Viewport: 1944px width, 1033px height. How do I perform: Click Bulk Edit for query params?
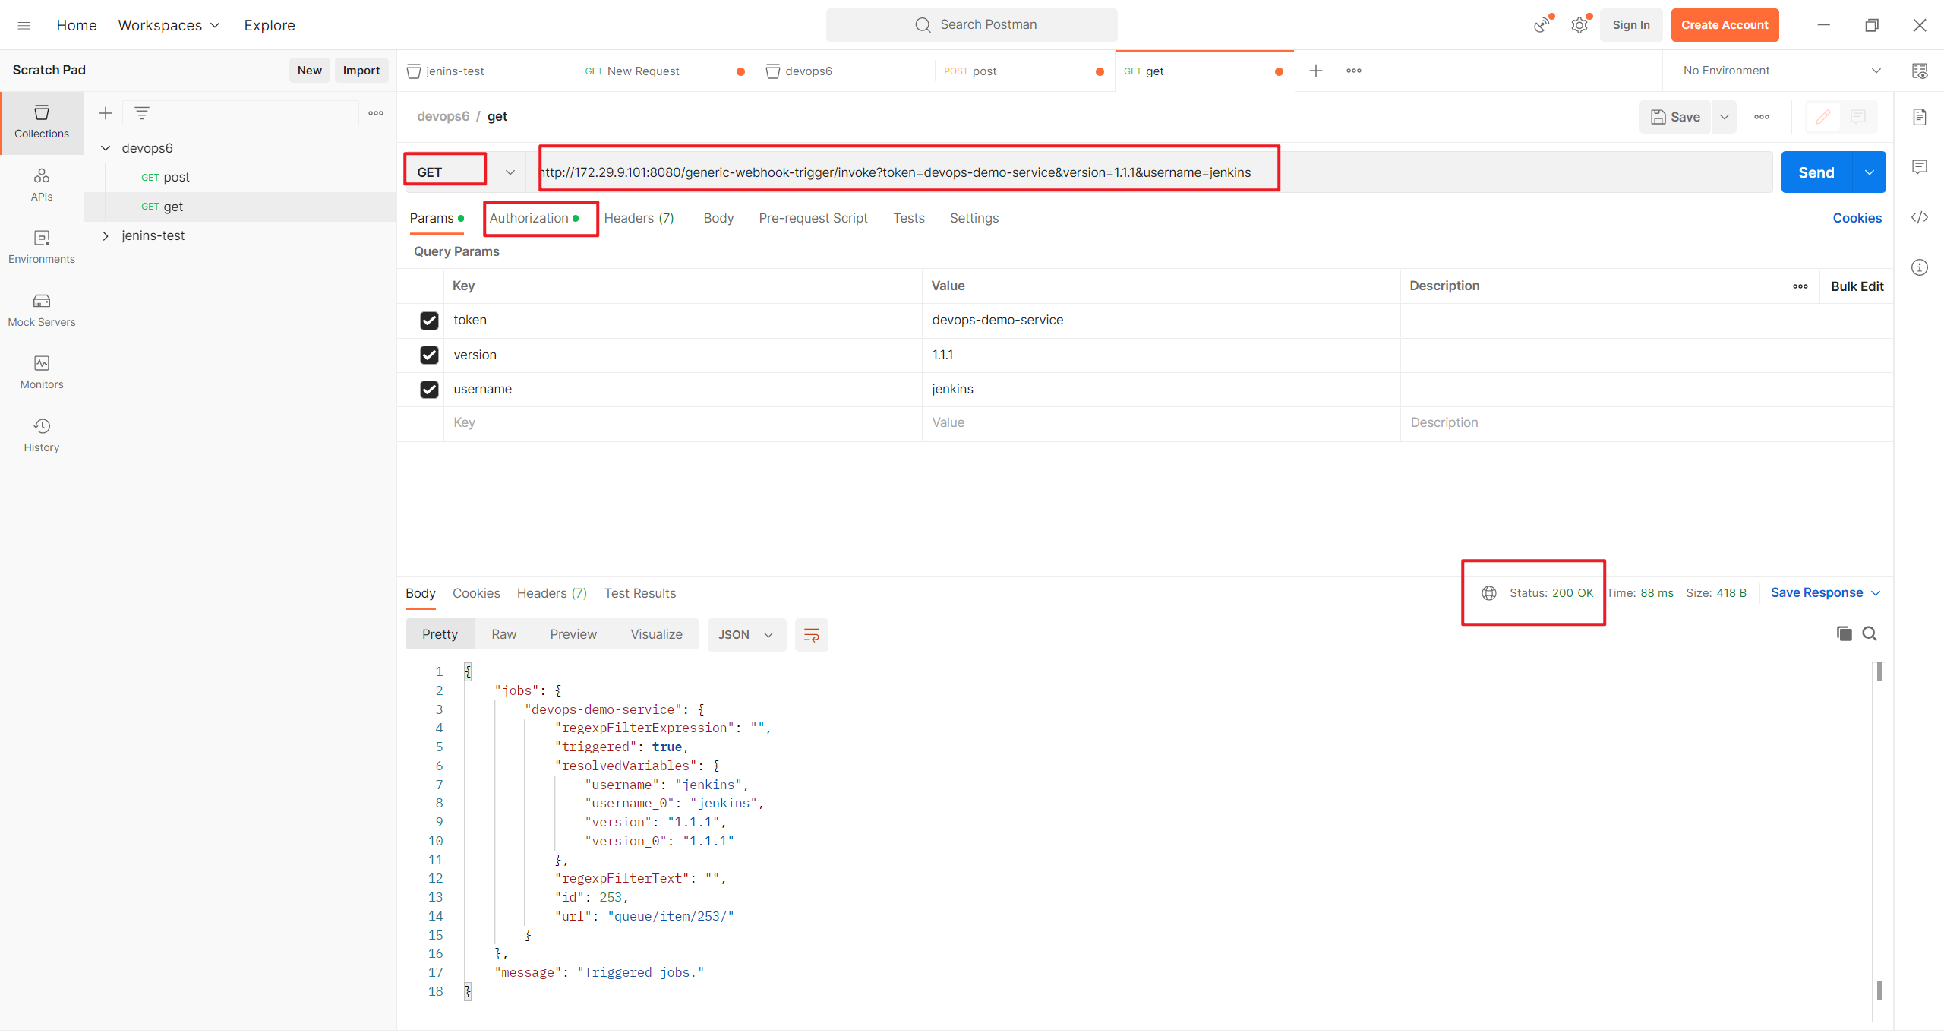click(1857, 286)
